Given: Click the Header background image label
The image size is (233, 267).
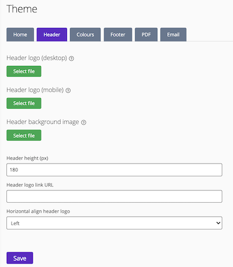Looking at the screenshot, I should [x=43, y=122].
